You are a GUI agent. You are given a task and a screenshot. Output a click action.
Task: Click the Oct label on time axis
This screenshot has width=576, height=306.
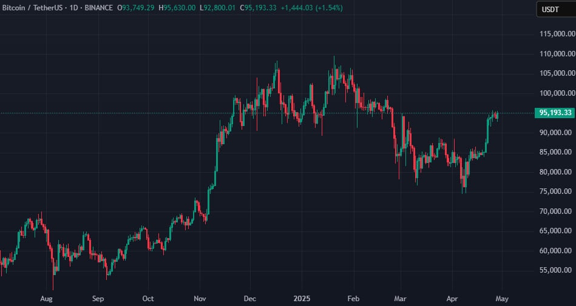click(148, 299)
